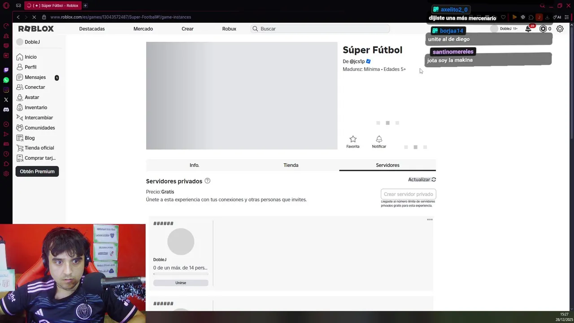Viewport: 574px width, 323px height.
Task: Open Crear in Roblox top menu
Action: click(187, 29)
